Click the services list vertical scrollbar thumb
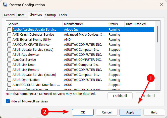167x118 pixels. point(157,34)
